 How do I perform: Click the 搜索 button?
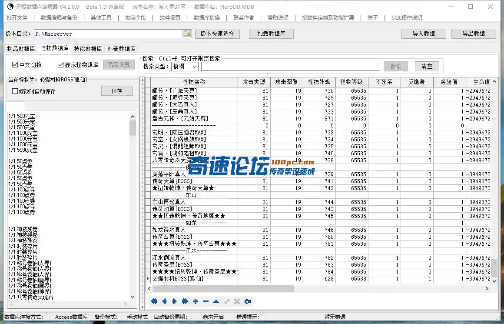[x=396, y=66]
